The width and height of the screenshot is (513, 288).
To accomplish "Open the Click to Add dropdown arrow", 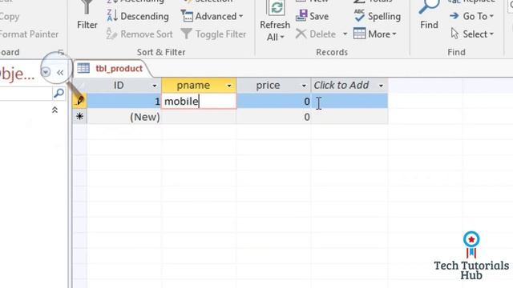I will [381, 86].
